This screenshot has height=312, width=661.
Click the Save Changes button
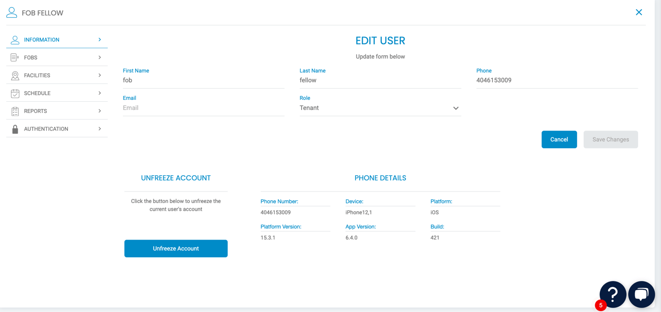tap(611, 140)
